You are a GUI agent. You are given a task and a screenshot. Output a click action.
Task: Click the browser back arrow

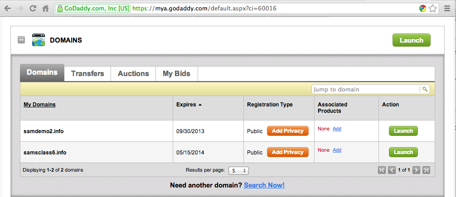coord(8,8)
